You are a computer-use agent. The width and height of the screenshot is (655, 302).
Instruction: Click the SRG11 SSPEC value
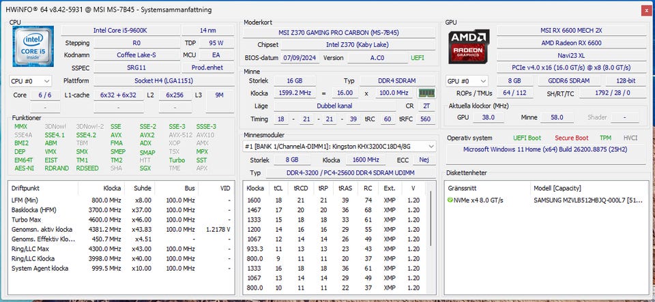(136, 67)
